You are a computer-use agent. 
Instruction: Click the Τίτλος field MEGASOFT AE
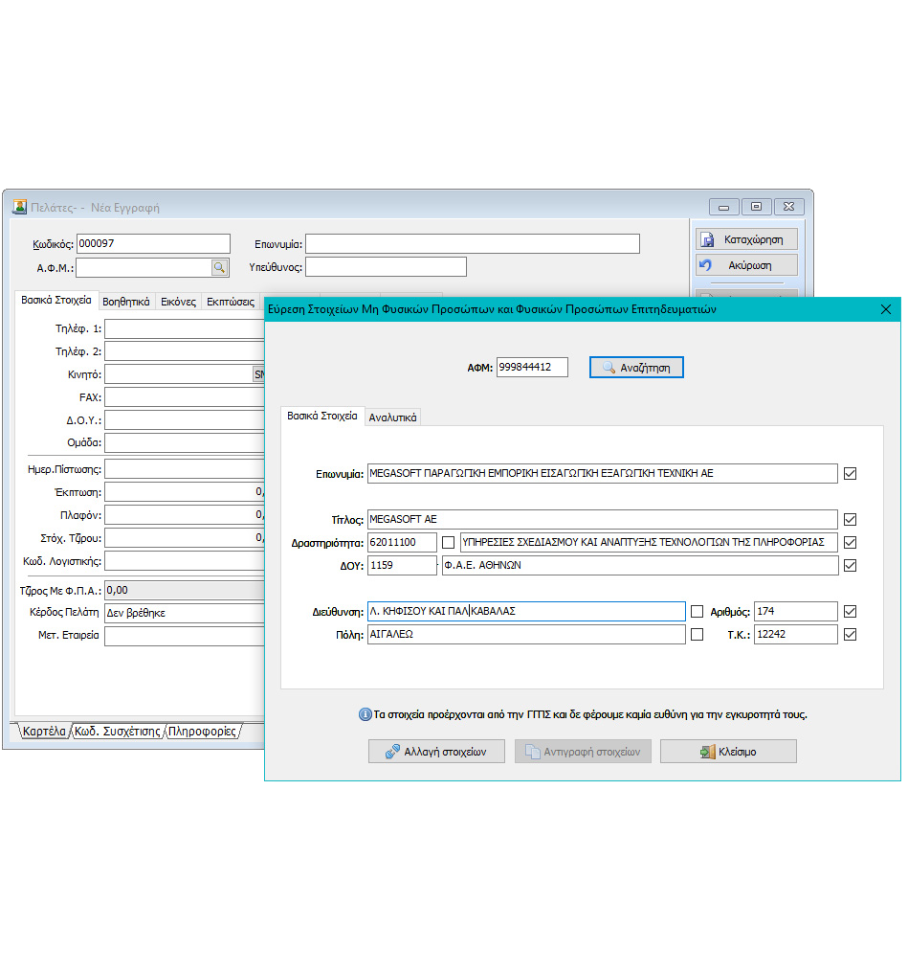tap(602, 519)
